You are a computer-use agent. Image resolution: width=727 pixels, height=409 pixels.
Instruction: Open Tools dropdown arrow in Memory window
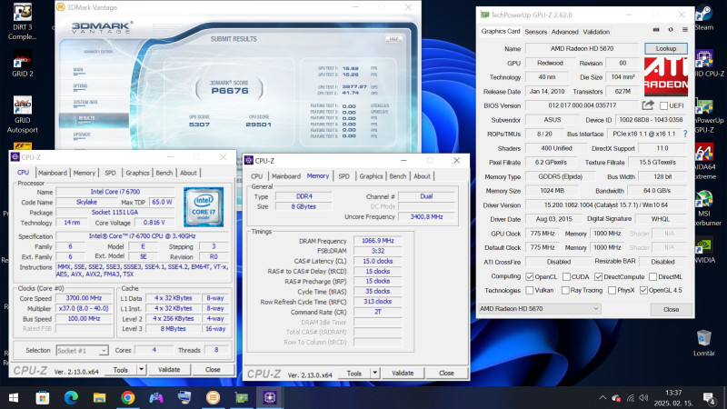click(374, 373)
